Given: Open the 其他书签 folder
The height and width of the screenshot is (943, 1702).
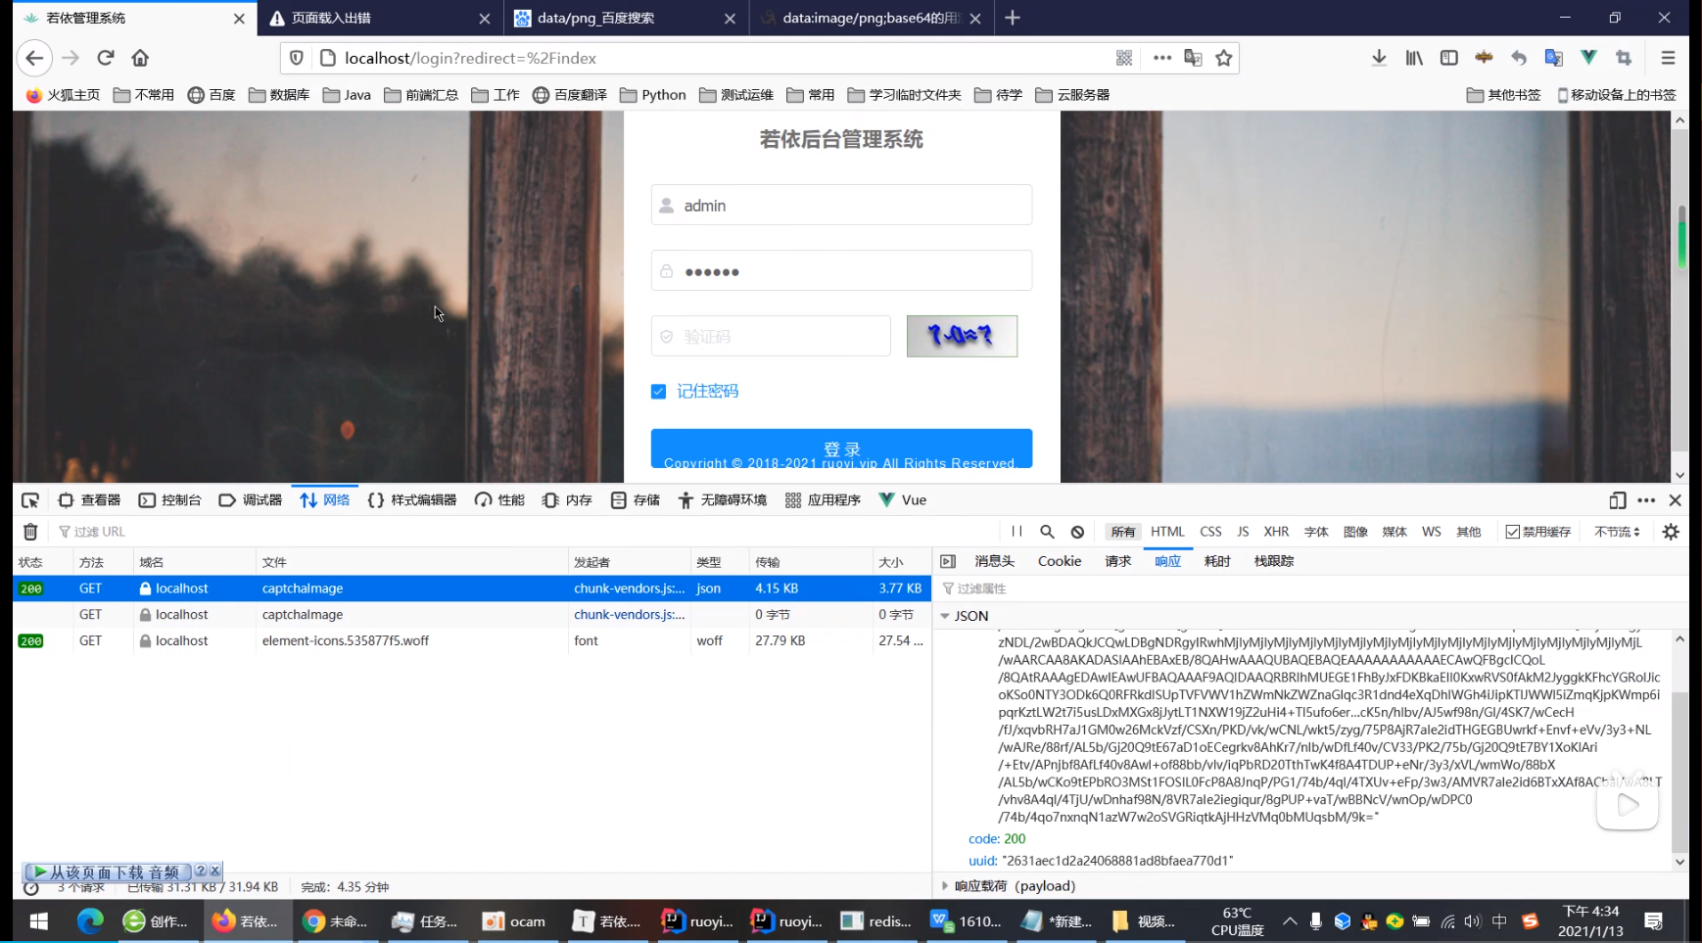Looking at the screenshot, I should coord(1503,95).
